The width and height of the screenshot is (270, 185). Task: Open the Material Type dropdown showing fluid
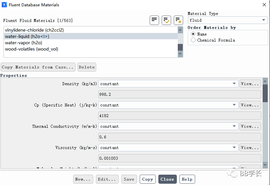pos(228,20)
